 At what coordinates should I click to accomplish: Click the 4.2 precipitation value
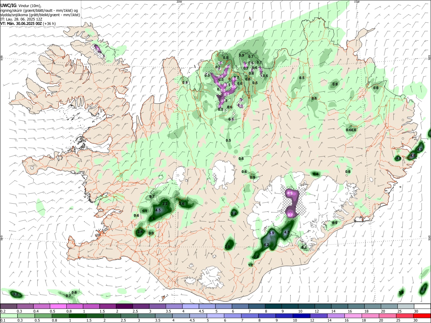coord(266,245)
